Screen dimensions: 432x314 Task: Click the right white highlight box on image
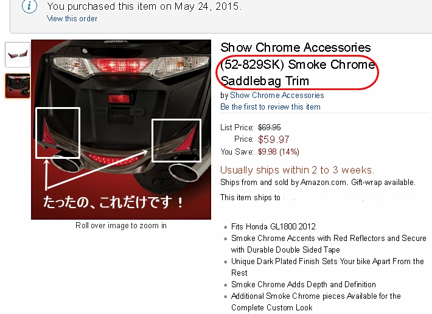pos(176,141)
